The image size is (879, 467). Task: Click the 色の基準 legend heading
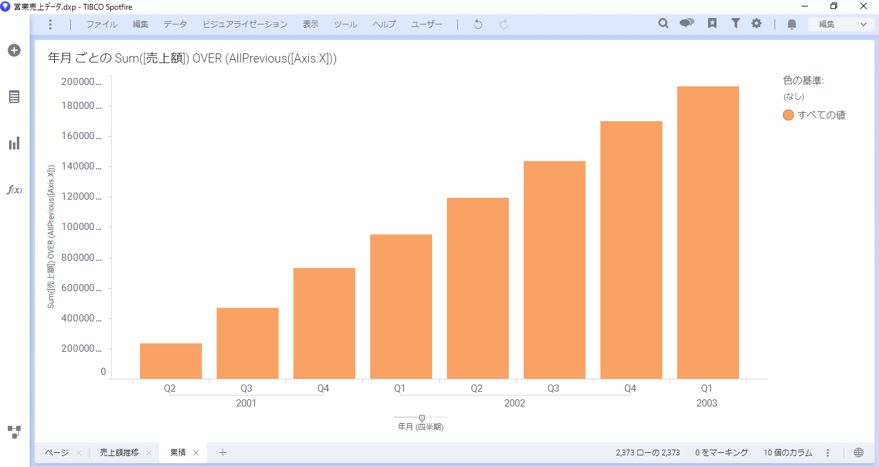pos(804,81)
